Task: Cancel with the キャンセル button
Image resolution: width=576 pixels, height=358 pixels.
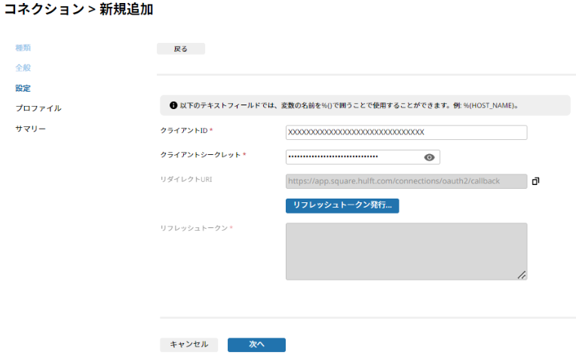Action: click(188, 344)
